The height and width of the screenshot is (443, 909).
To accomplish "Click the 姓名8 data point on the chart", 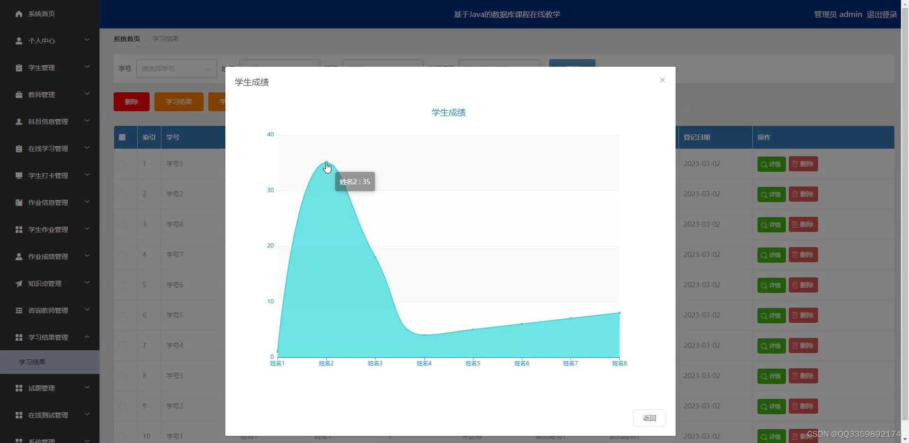I will [619, 313].
